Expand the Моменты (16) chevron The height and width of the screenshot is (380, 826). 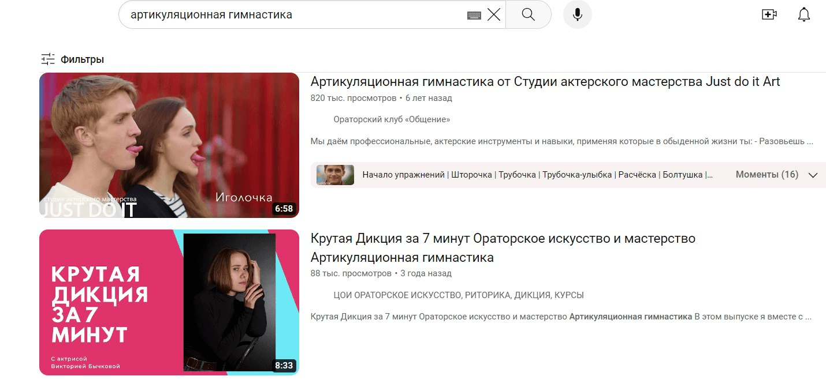click(x=813, y=175)
